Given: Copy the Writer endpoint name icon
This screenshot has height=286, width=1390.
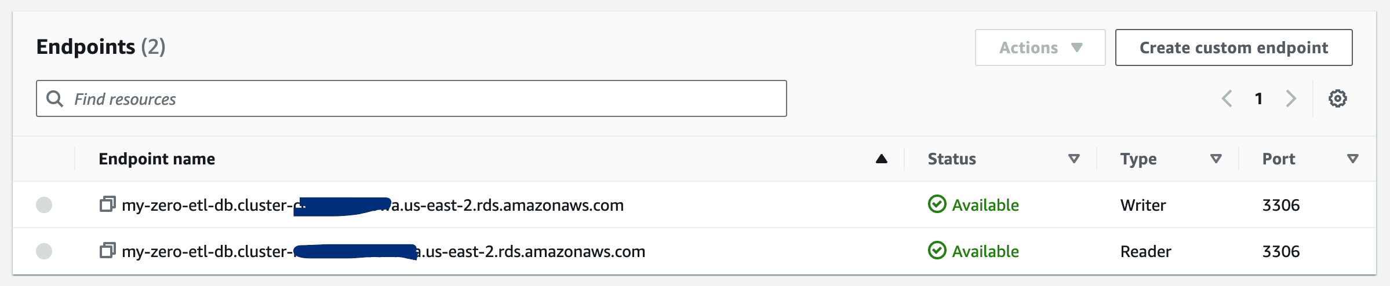Looking at the screenshot, I should click(107, 204).
